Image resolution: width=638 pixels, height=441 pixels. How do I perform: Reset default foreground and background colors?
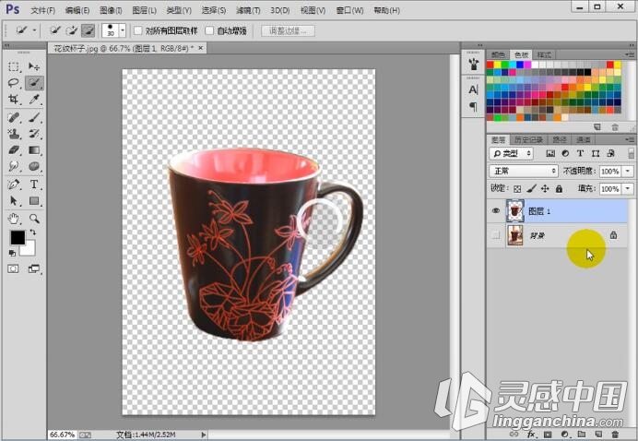pos(12,253)
